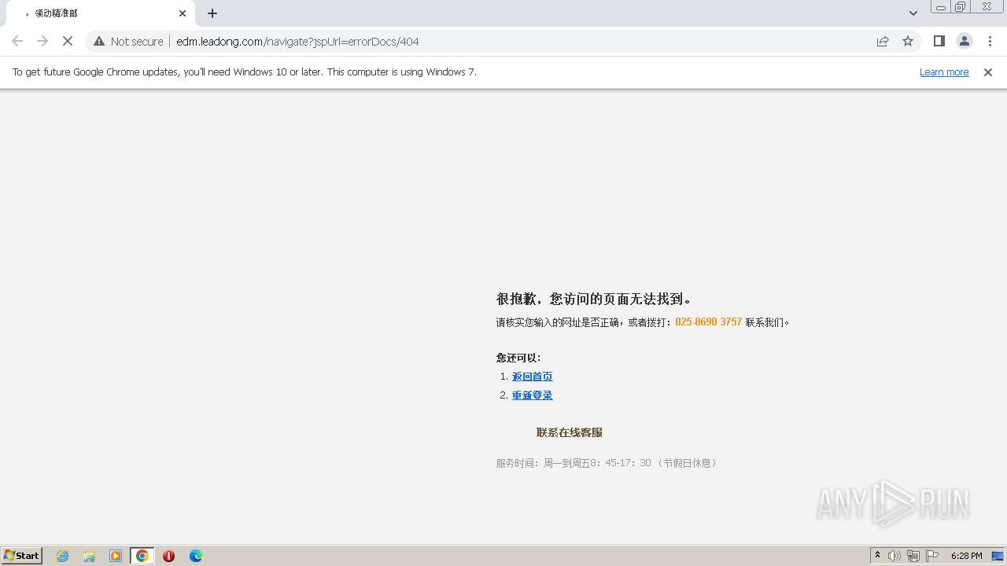Image resolution: width=1007 pixels, height=566 pixels.
Task: Click the 返回首页 link
Action: tap(532, 377)
